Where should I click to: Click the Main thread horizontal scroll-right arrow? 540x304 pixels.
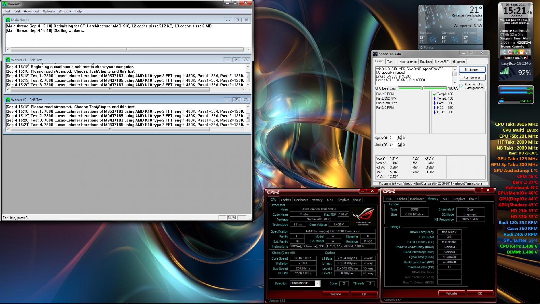[248, 49]
